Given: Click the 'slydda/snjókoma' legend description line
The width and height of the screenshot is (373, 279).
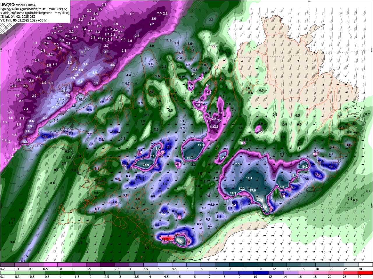Looking at the screenshot, I should (x=35, y=13).
